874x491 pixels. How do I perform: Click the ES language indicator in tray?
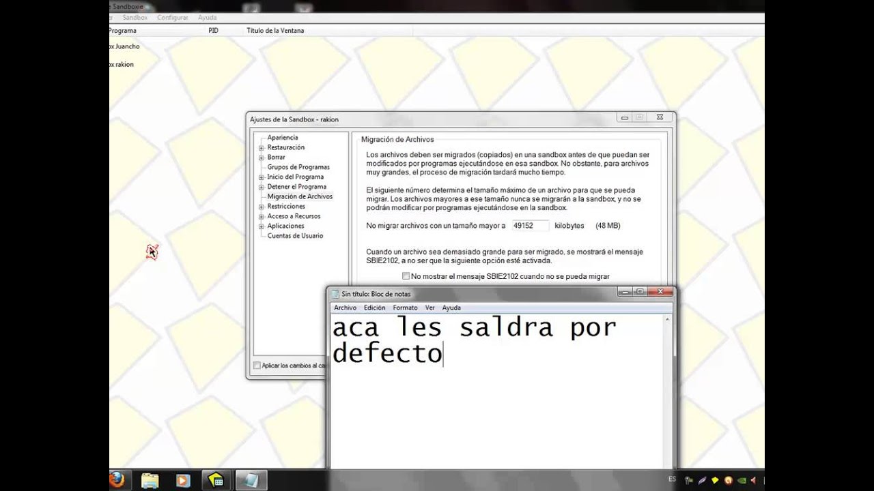tap(672, 479)
